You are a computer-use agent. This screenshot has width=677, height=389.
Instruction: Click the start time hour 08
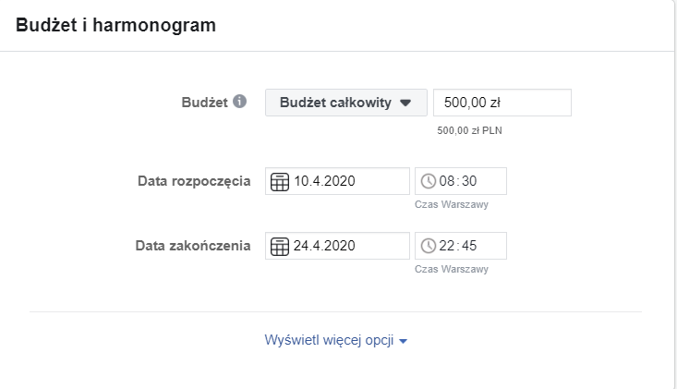[448, 181]
